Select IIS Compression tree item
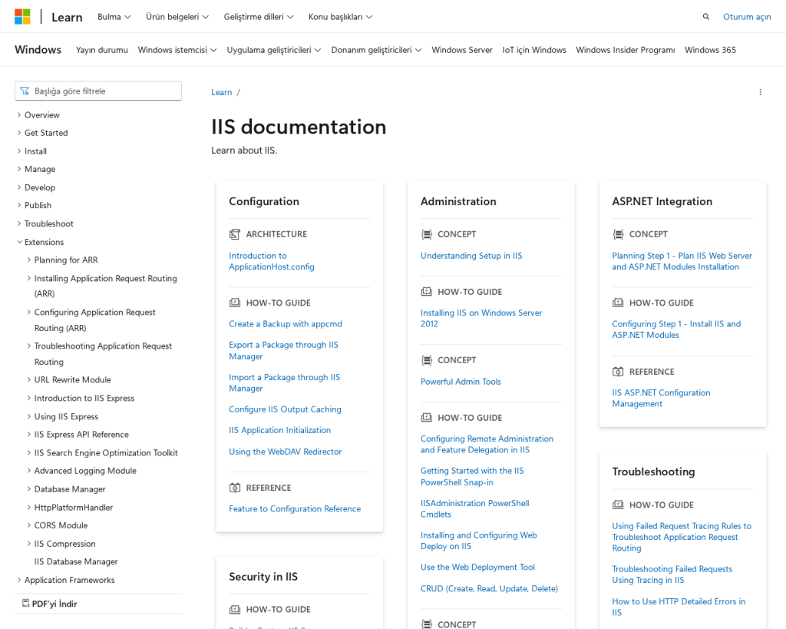 click(64, 544)
